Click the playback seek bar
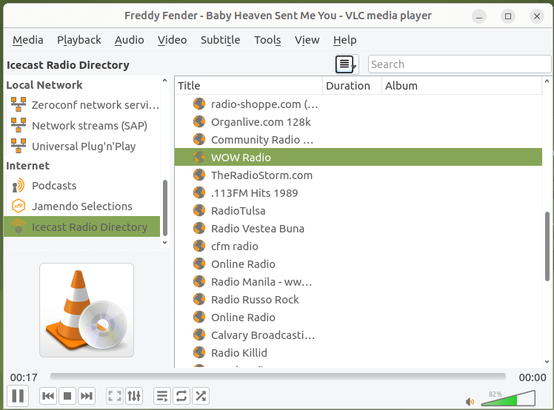This screenshot has height=410, width=554. [278, 377]
